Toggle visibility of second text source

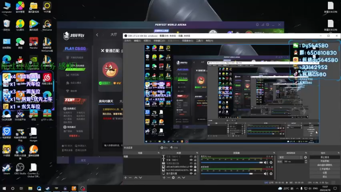pos(191,160)
